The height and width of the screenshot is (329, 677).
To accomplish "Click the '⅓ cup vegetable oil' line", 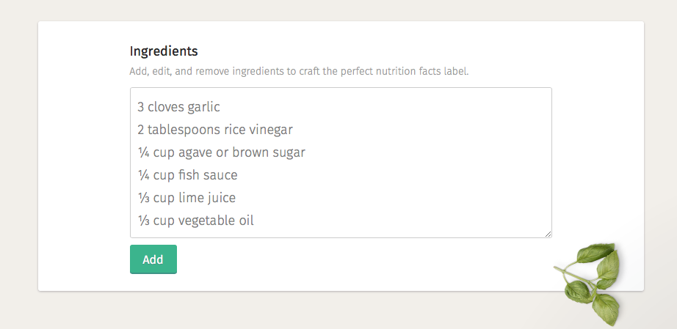I will (195, 221).
